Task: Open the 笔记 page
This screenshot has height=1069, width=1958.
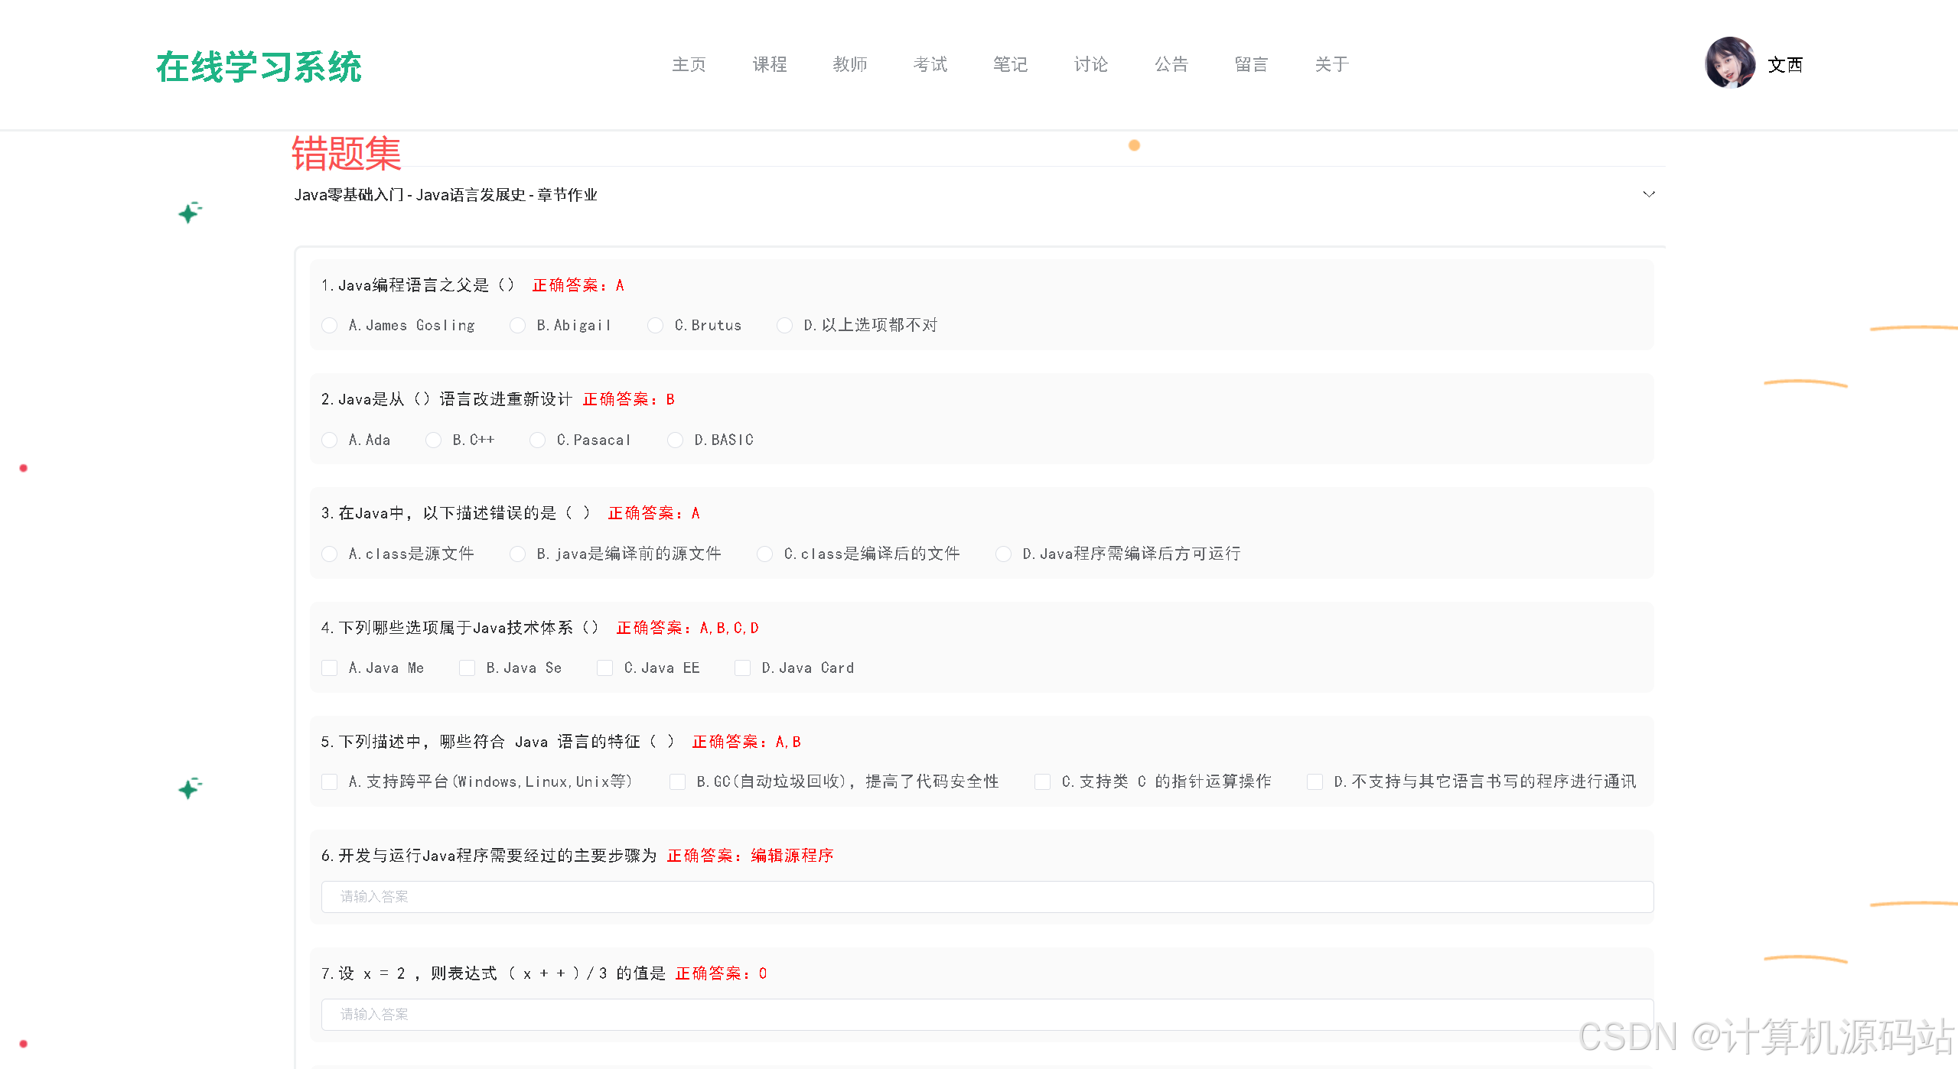Action: pos(1010,65)
